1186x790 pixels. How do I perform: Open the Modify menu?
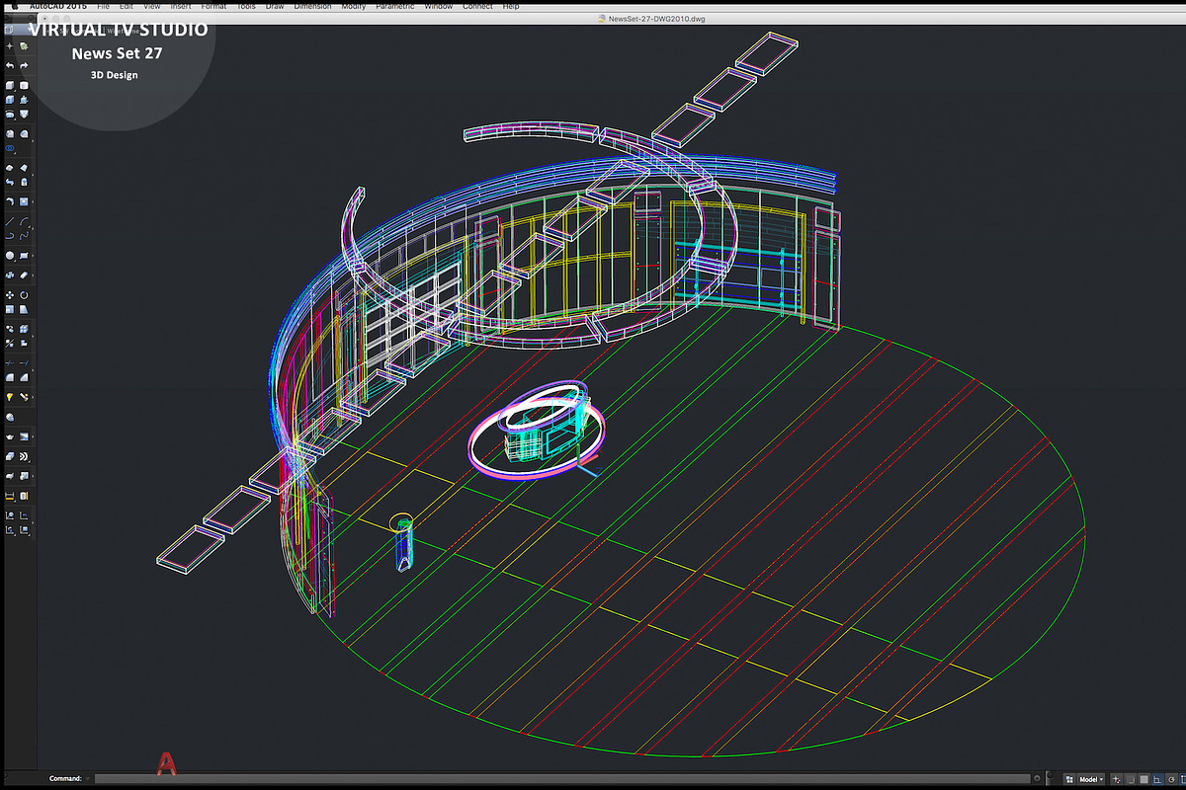coord(354,6)
